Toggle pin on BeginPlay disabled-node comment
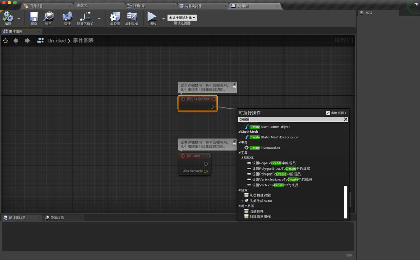Image resolution: width=420 pixels, height=260 pixels. click(x=234, y=86)
